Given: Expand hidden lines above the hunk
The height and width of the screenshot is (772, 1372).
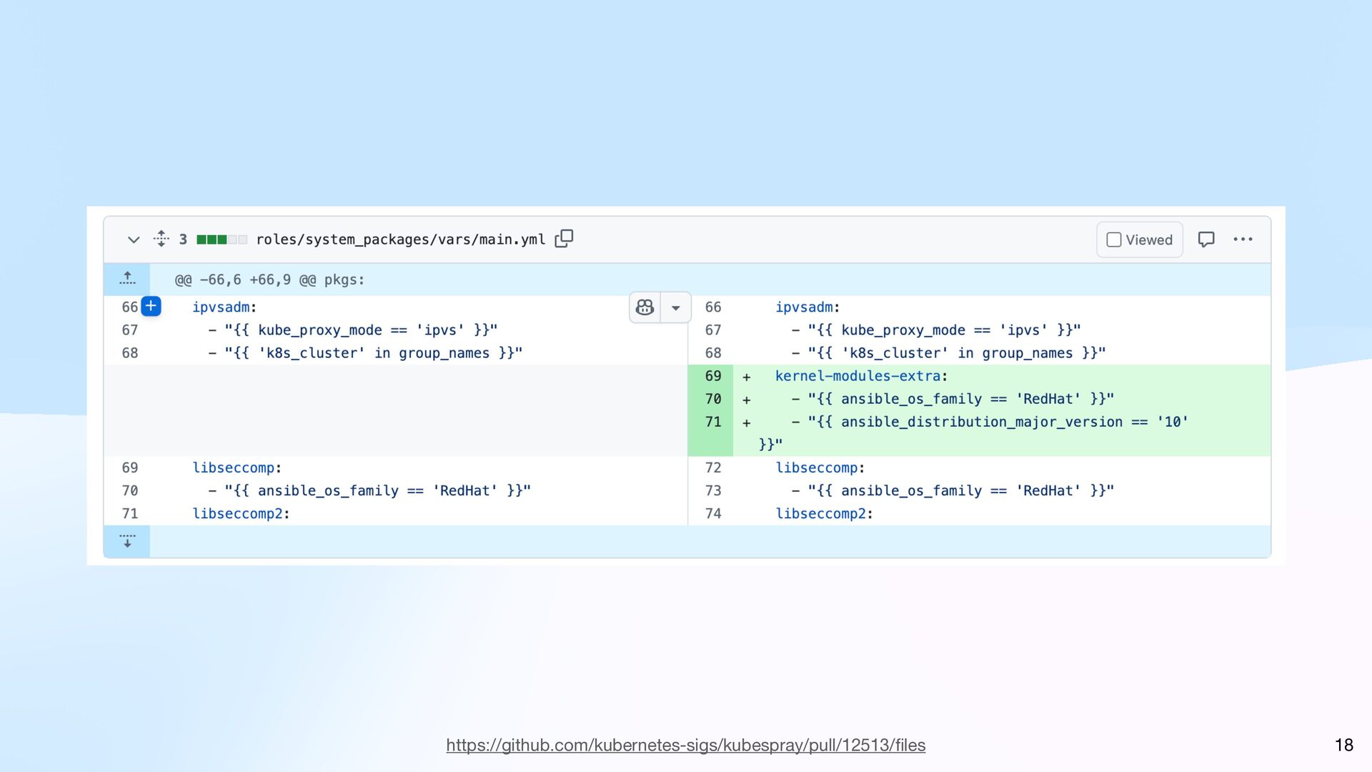Looking at the screenshot, I should (x=127, y=279).
